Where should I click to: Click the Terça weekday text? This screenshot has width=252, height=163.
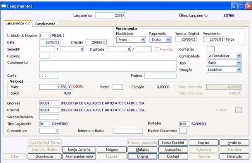tap(230, 40)
